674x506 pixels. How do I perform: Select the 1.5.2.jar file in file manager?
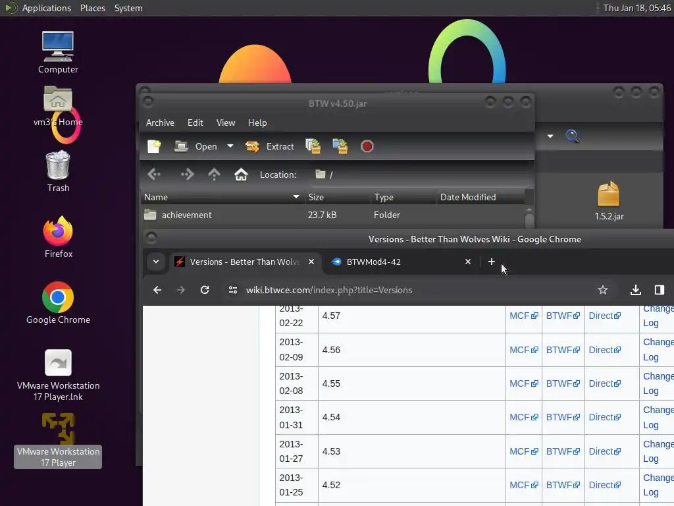click(x=609, y=201)
